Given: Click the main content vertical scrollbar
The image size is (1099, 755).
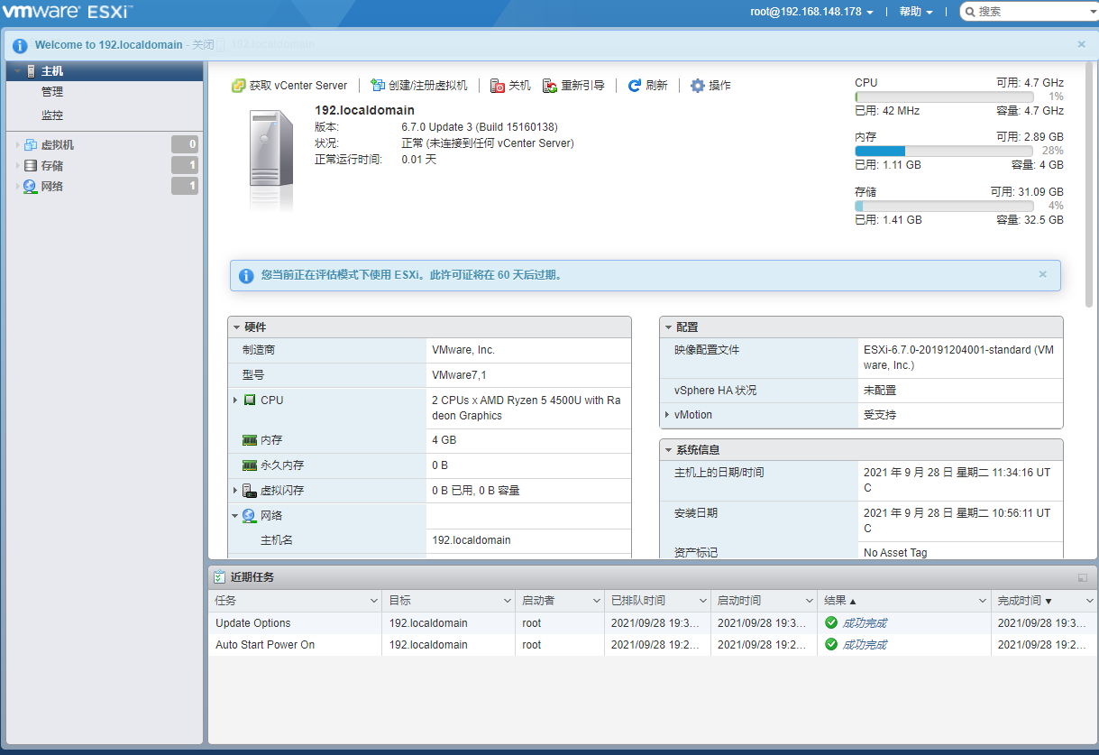Looking at the screenshot, I should [1089, 185].
